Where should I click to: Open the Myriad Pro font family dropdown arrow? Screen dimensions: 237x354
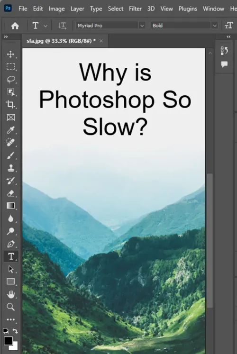(x=142, y=26)
